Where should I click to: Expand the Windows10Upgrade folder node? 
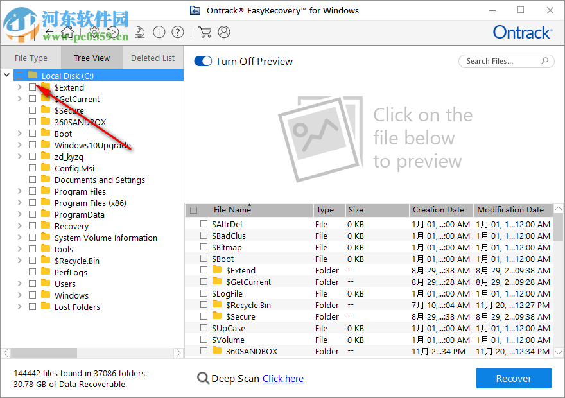click(x=20, y=145)
